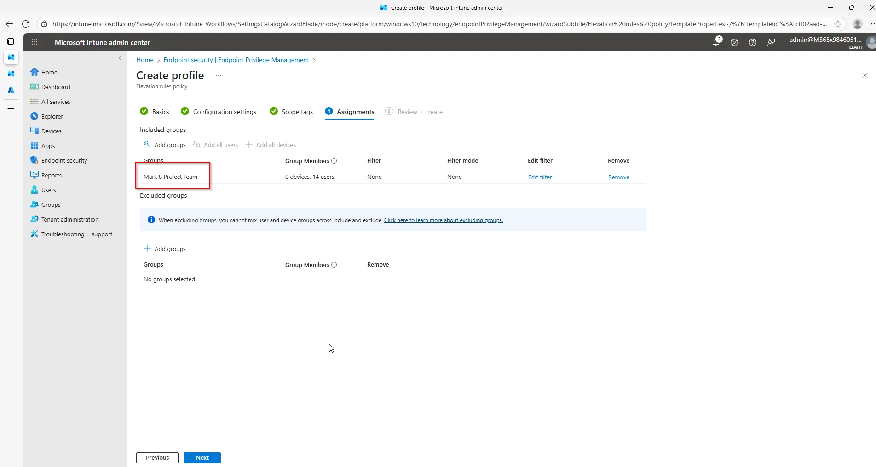Image resolution: width=876 pixels, height=467 pixels.
Task: Open the learn more about excluding groups link
Action: click(444, 220)
